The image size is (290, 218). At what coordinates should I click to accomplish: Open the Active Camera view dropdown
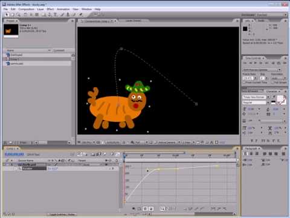pyautogui.click(x=169, y=142)
